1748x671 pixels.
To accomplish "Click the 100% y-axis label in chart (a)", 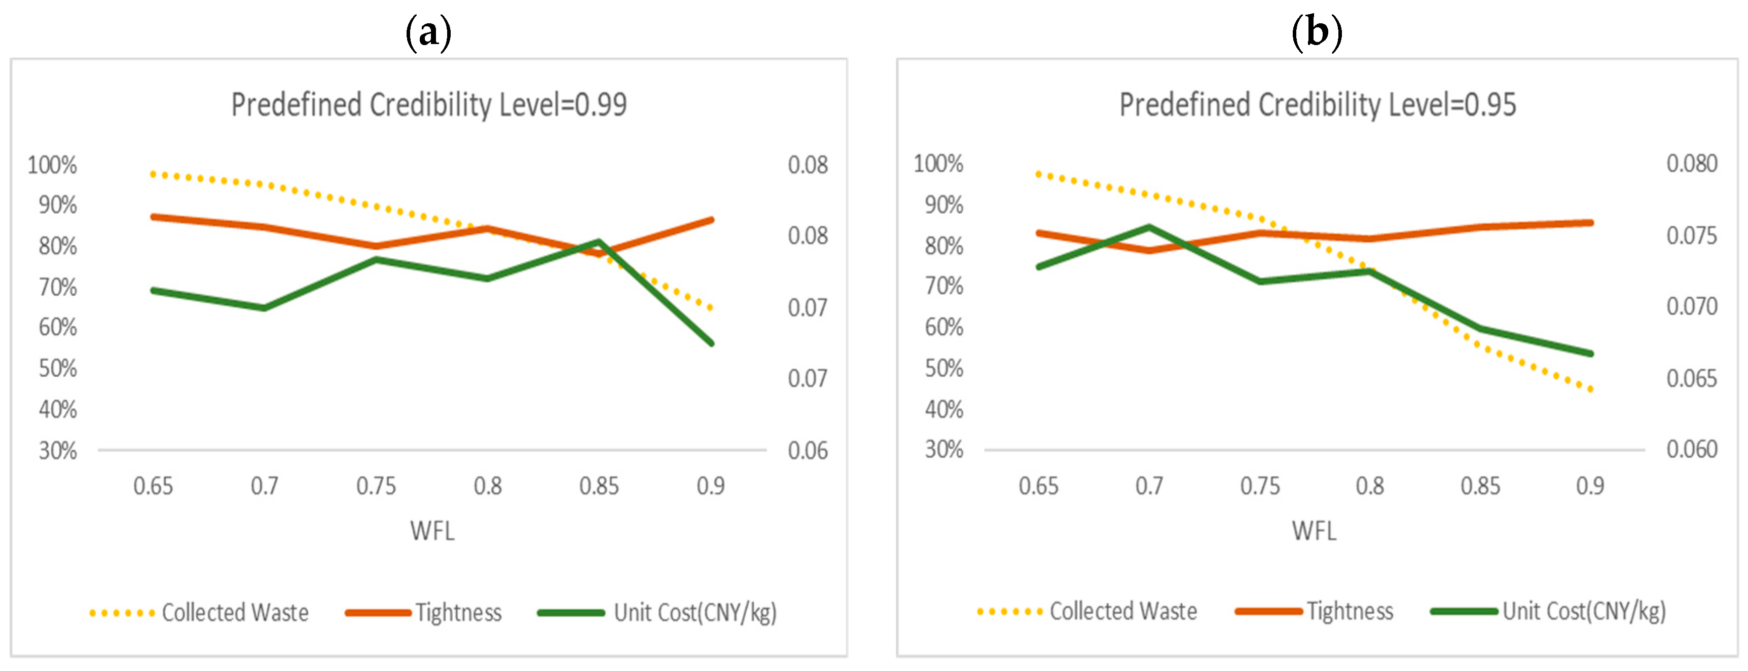I will pos(52,165).
